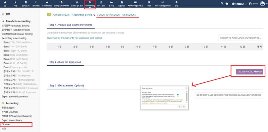The image size is (268, 132).
Task: Open the 승인 approval icon
Action: (177, 3)
